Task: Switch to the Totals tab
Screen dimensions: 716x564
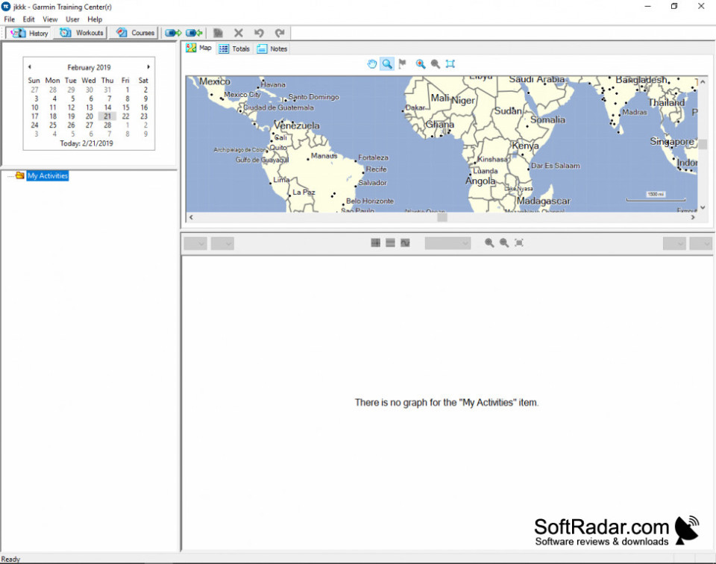Action: (234, 48)
